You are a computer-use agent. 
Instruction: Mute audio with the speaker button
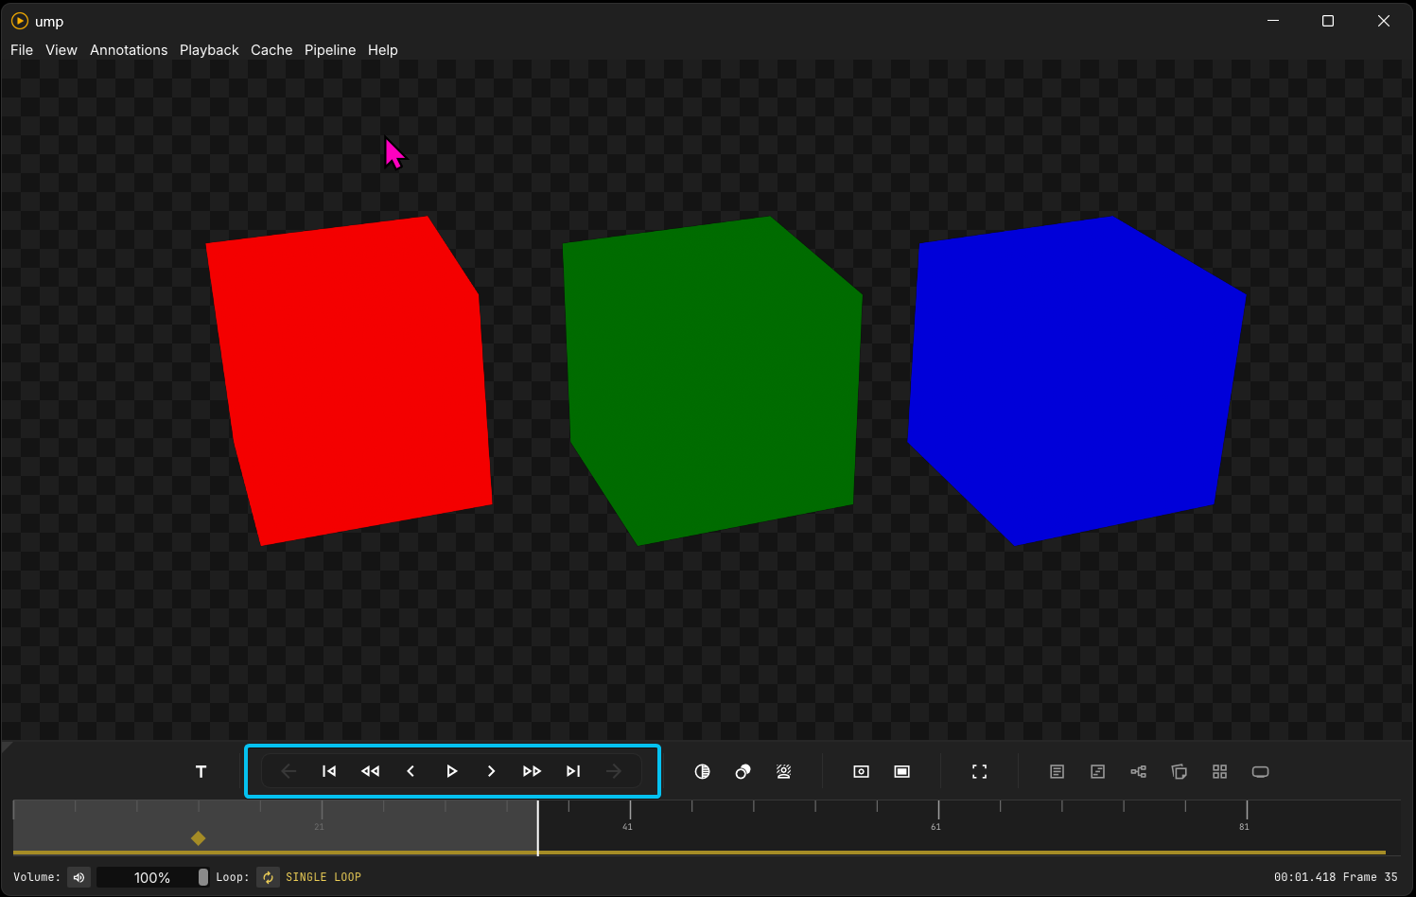click(79, 877)
